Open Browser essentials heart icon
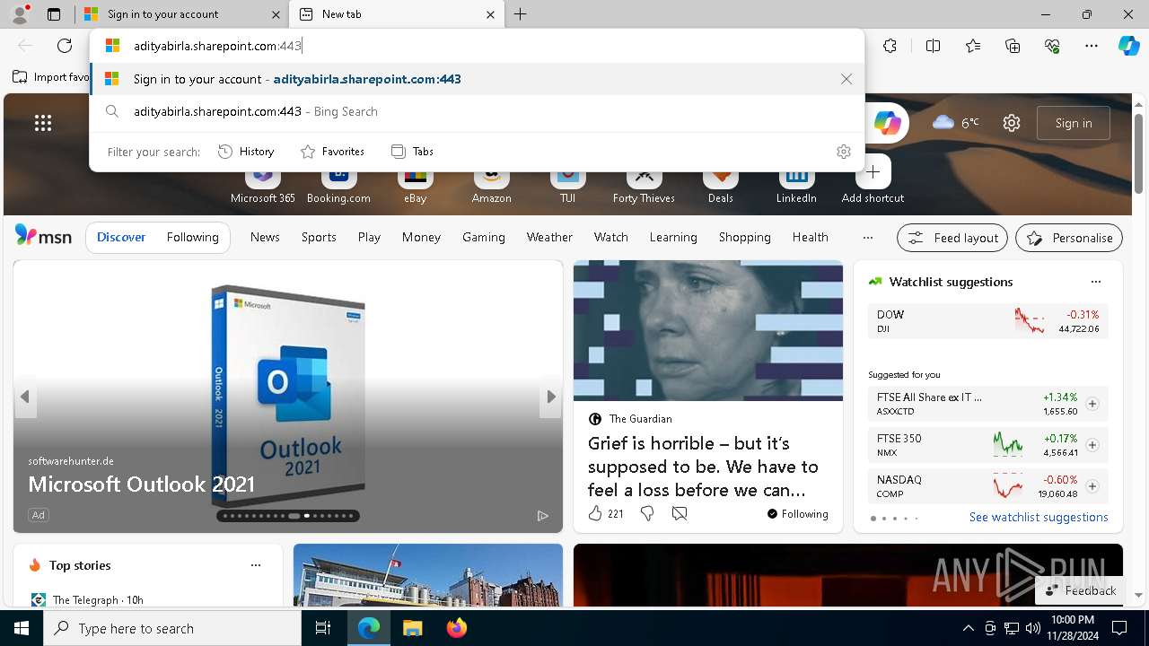Screen dimensions: 1149x646 click(1052, 46)
